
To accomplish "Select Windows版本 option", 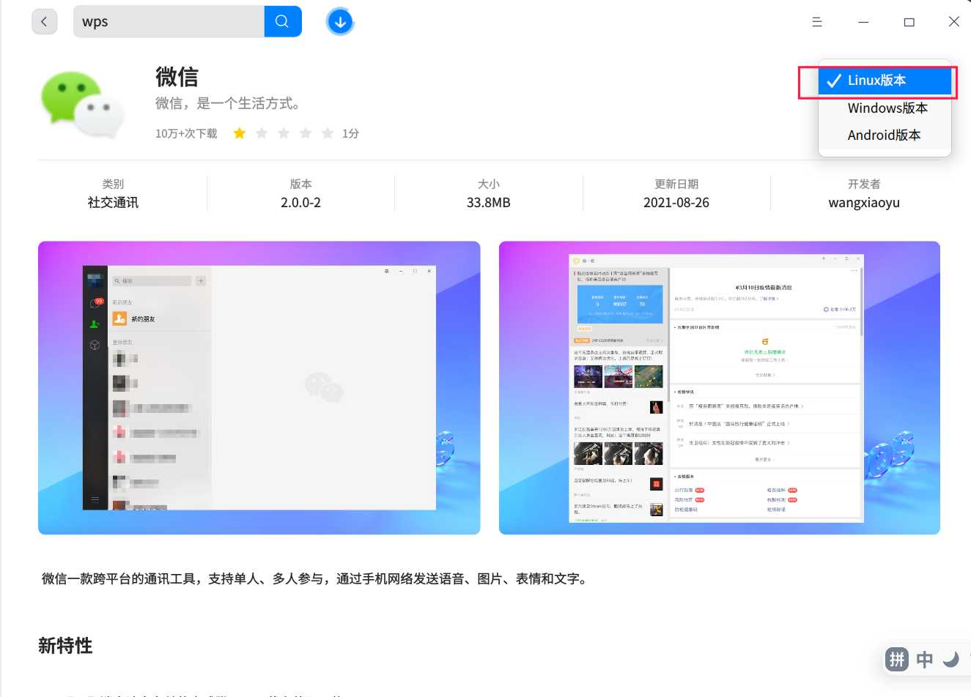I will point(885,108).
